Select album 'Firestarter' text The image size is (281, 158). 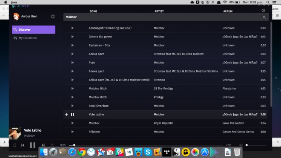pyautogui.click(x=229, y=89)
